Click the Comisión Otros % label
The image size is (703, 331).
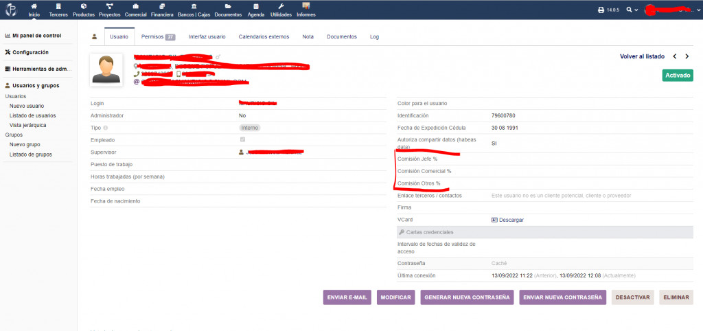[x=419, y=183]
